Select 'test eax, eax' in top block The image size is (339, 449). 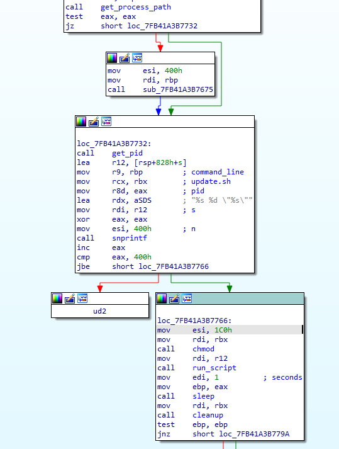pyautogui.click(x=101, y=16)
